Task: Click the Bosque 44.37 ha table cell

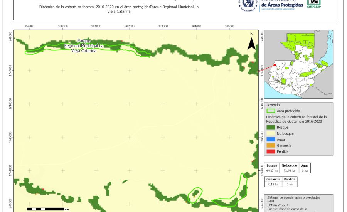Action: [272, 170]
